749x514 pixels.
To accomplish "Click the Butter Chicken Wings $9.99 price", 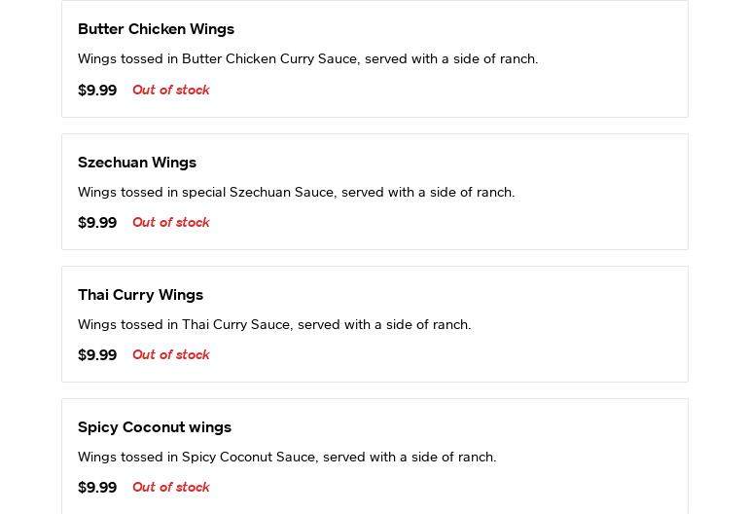I will point(97,91).
